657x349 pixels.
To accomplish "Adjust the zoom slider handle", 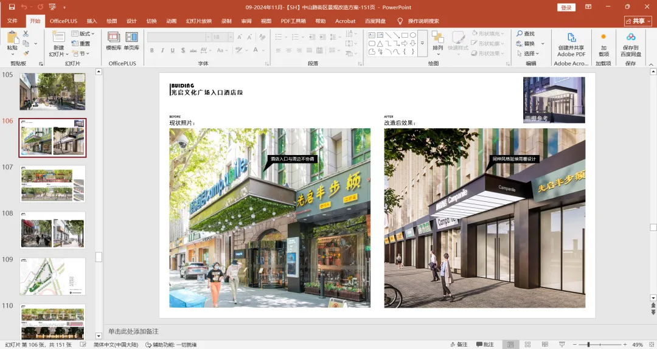I will [588, 344].
